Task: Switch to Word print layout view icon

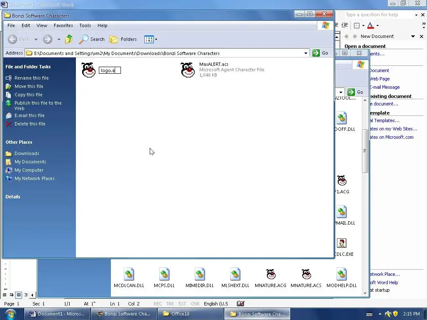Action: tap(18, 295)
